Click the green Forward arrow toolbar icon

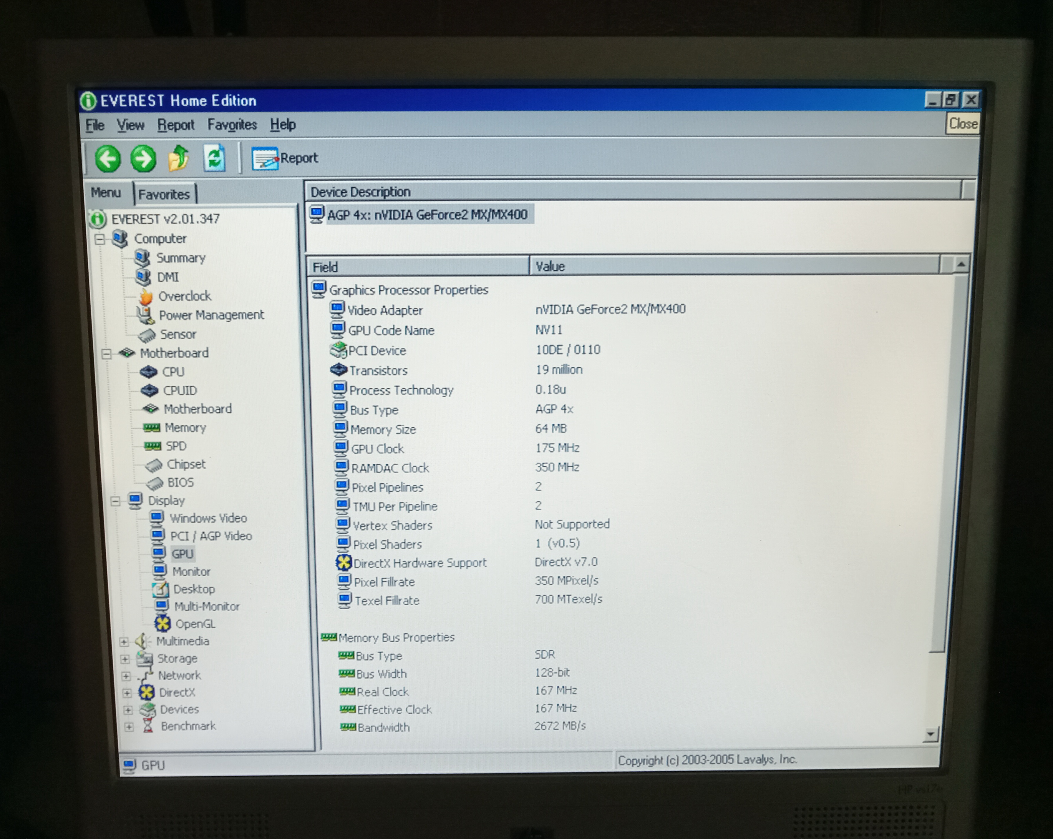click(x=143, y=159)
